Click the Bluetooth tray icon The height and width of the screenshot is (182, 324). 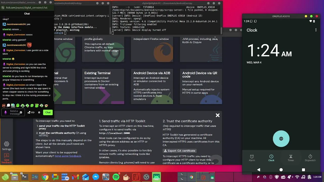[x=271, y=177]
